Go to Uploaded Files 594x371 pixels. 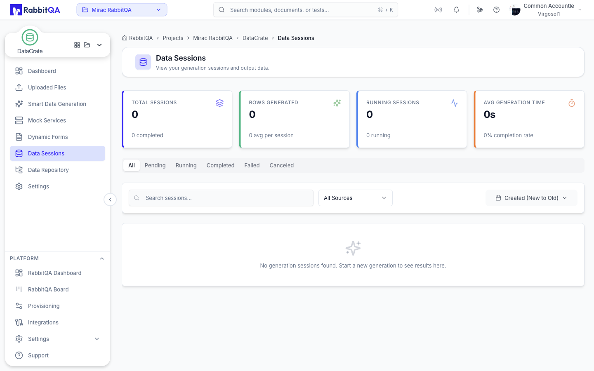coord(57,87)
